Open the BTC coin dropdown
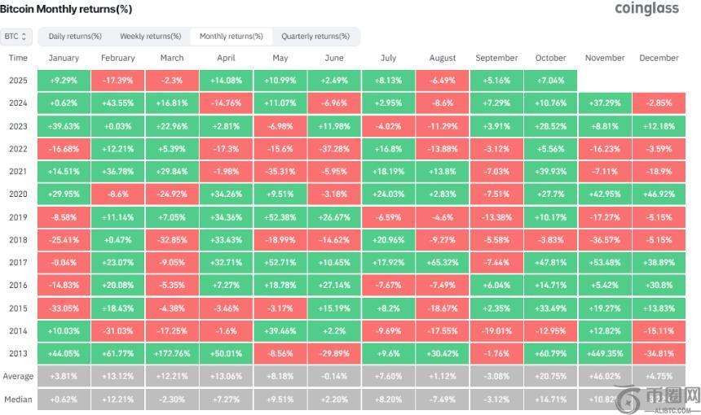Image resolution: width=701 pixels, height=415 pixels. click(16, 37)
